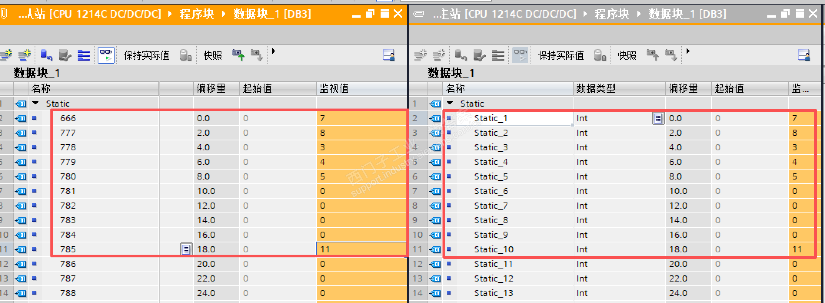825x303 pixels.
Task: Click 主站 [CPU 1214C DC/DC/DC] breadcrumb
Action: (x=505, y=14)
